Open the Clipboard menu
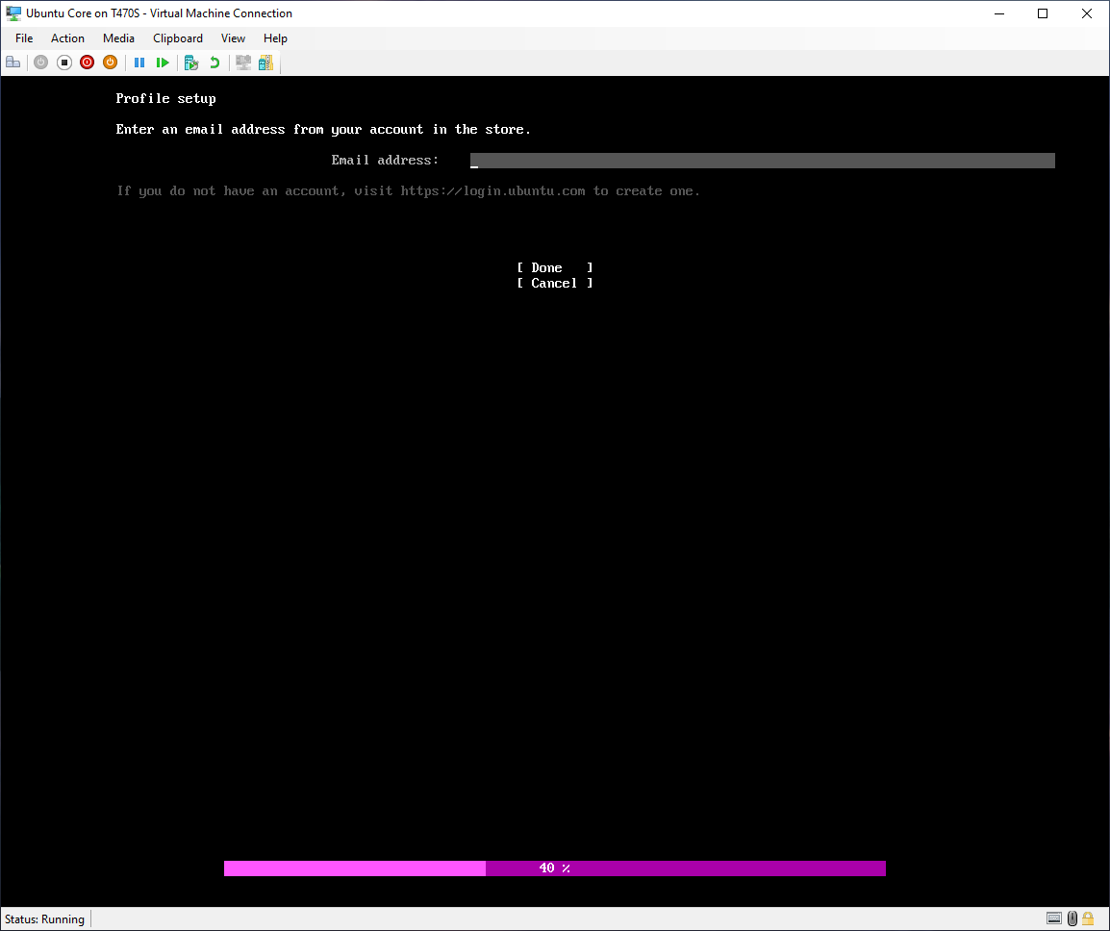 pyautogui.click(x=178, y=38)
